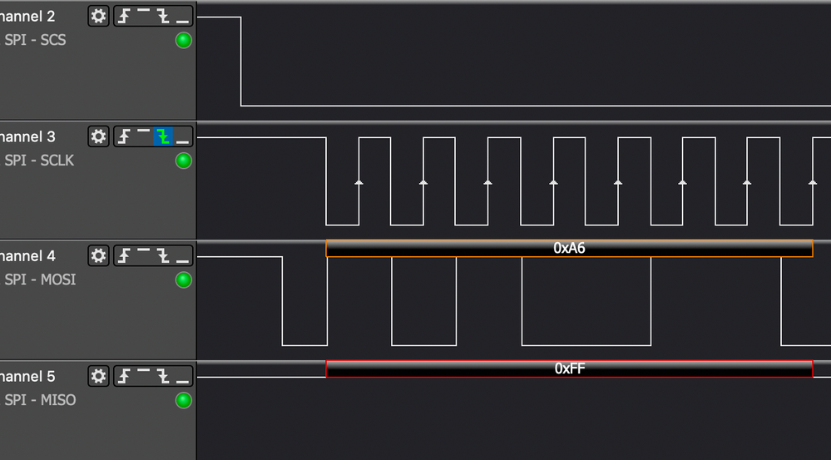Image resolution: width=831 pixels, height=460 pixels.
Task: Click the SPI - MISO label
Action: [x=40, y=400]
